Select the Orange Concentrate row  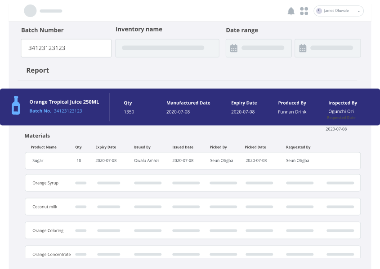[x=192, y=253]
